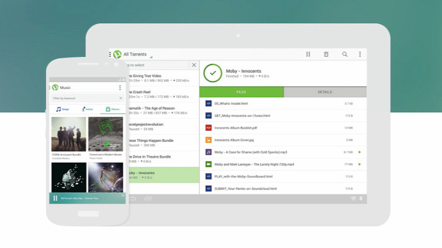Open phone Music overflow menu
The width and height of the screenshot is (442, 248).
pos(120,88)
